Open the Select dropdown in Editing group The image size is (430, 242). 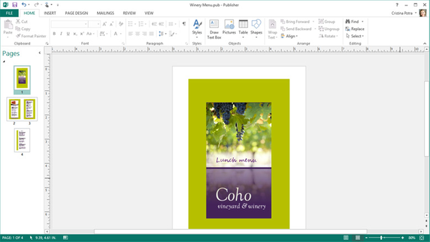(x=355, y=36)
